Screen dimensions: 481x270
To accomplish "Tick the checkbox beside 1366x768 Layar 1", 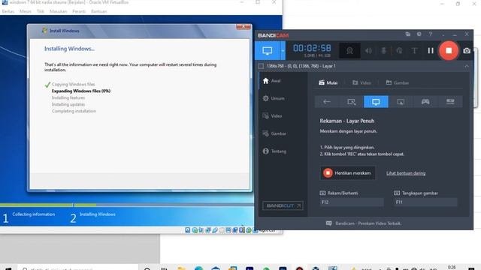I will [x=261, y=66].
